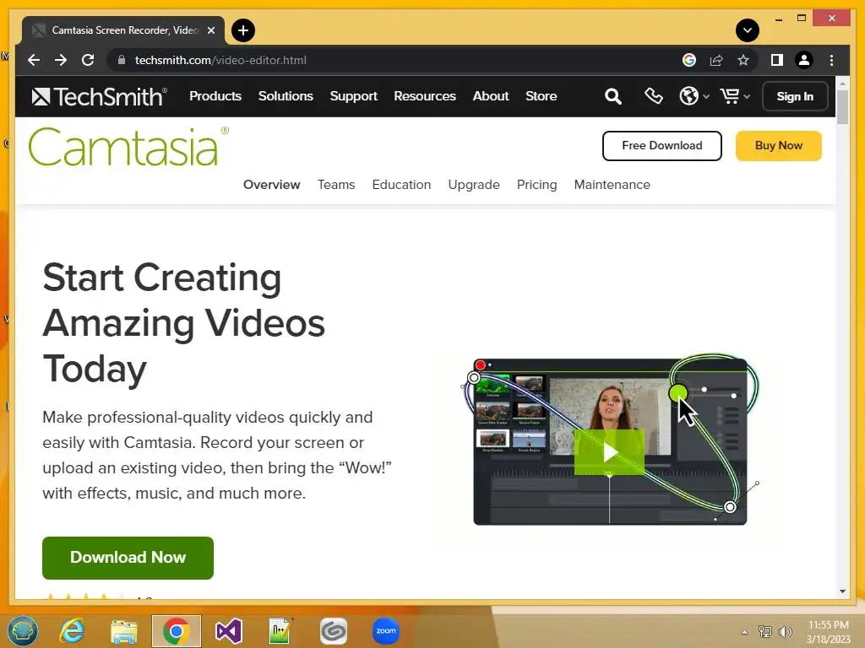Image resolution: width=865 pixels, height=648 pixels.
Task: Open the tab search dropdown arrow
Action: tap(747, 30)
